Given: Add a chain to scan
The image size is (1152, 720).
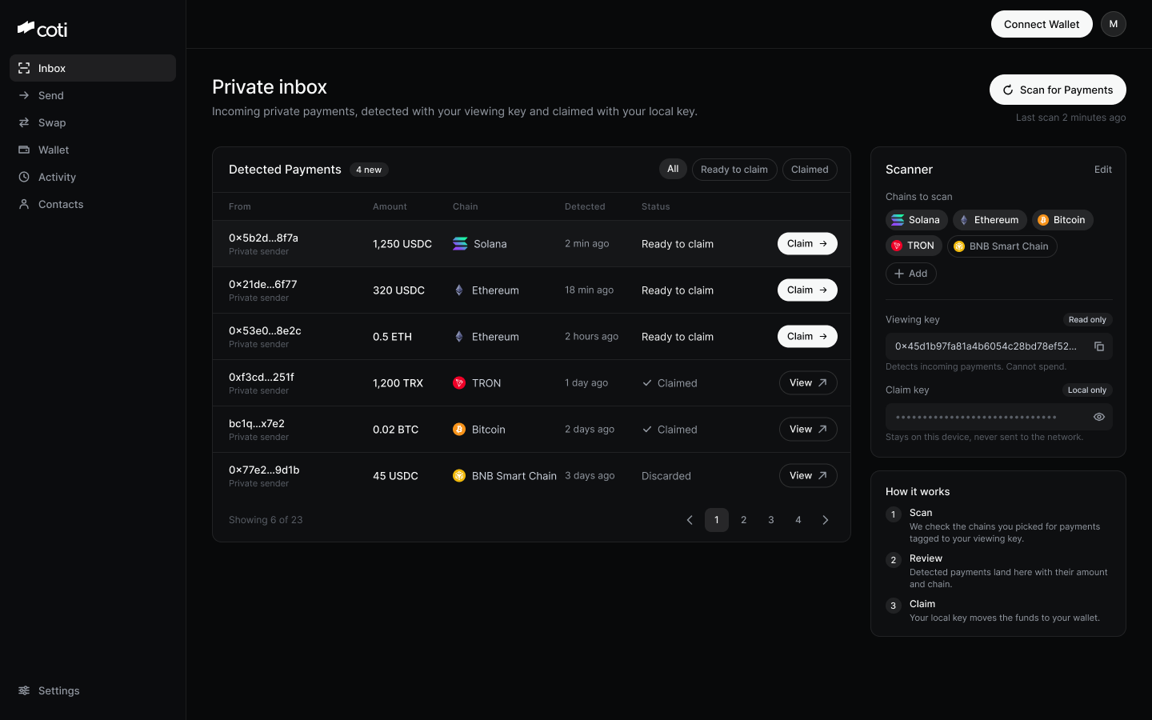Looking at the screenshot, I should (911, 274).
